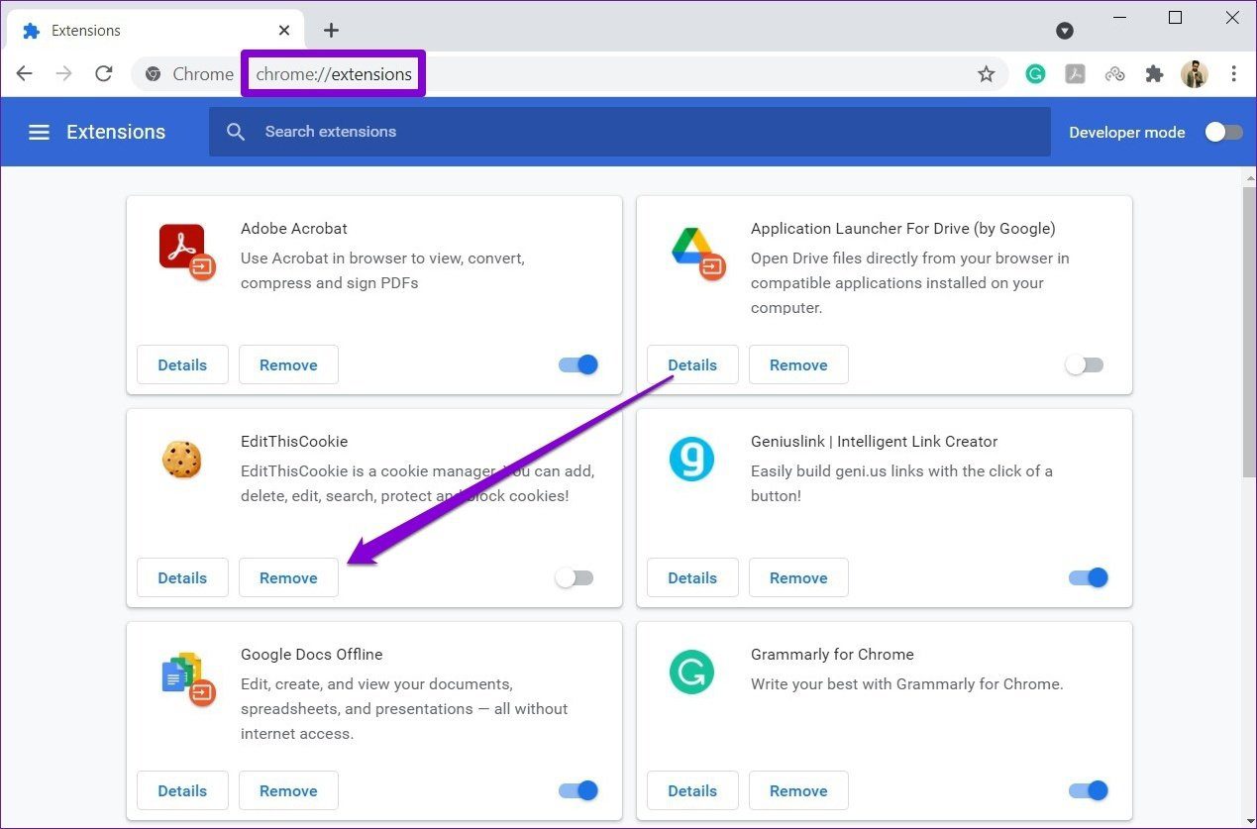The width and height of the screenshot is (1257, 829).
Task: Open Details for Adobe Acrobat
Action: [182, 364]
